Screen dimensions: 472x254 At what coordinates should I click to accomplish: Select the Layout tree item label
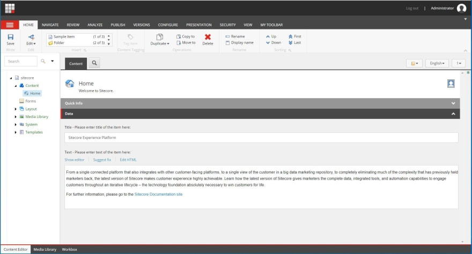pyautogui.click(x=31, y=109)
